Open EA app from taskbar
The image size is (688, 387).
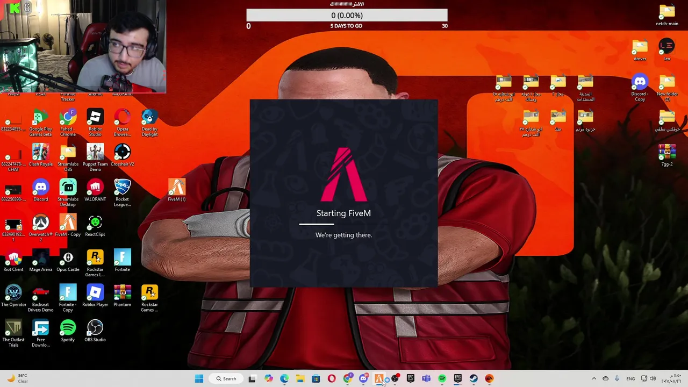(x=489, y=378)
